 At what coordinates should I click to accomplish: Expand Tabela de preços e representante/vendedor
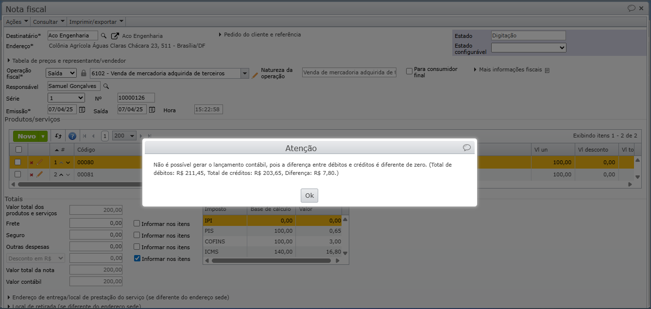(x=67, y=61)
